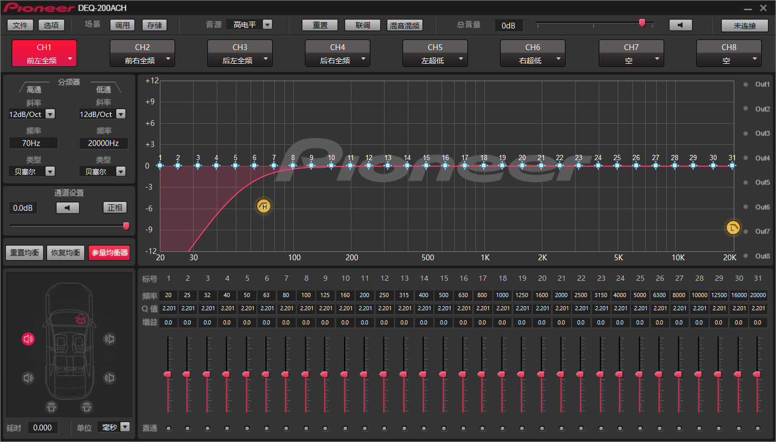This screenshot has height=442, width=776.
Task: Click the 存储 scene save button
Action: click(155, 25)
